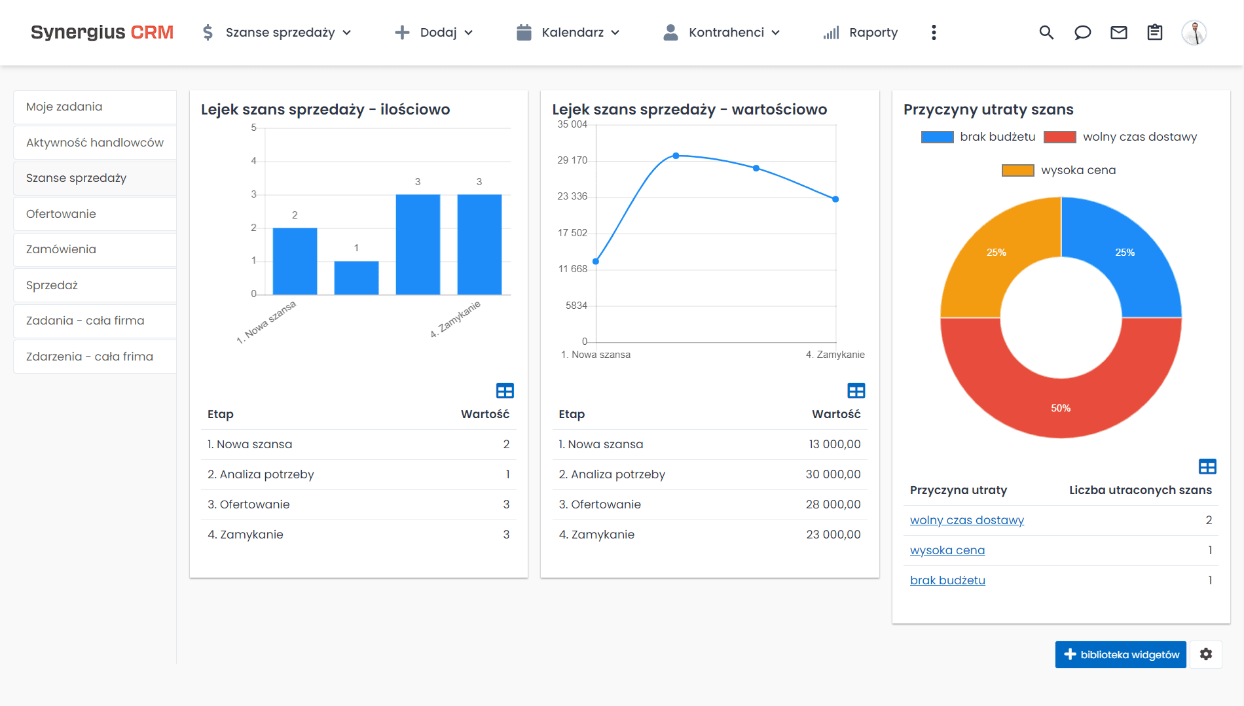Open table view in Przyczyny utraty szans widget

coord(1207,466)
